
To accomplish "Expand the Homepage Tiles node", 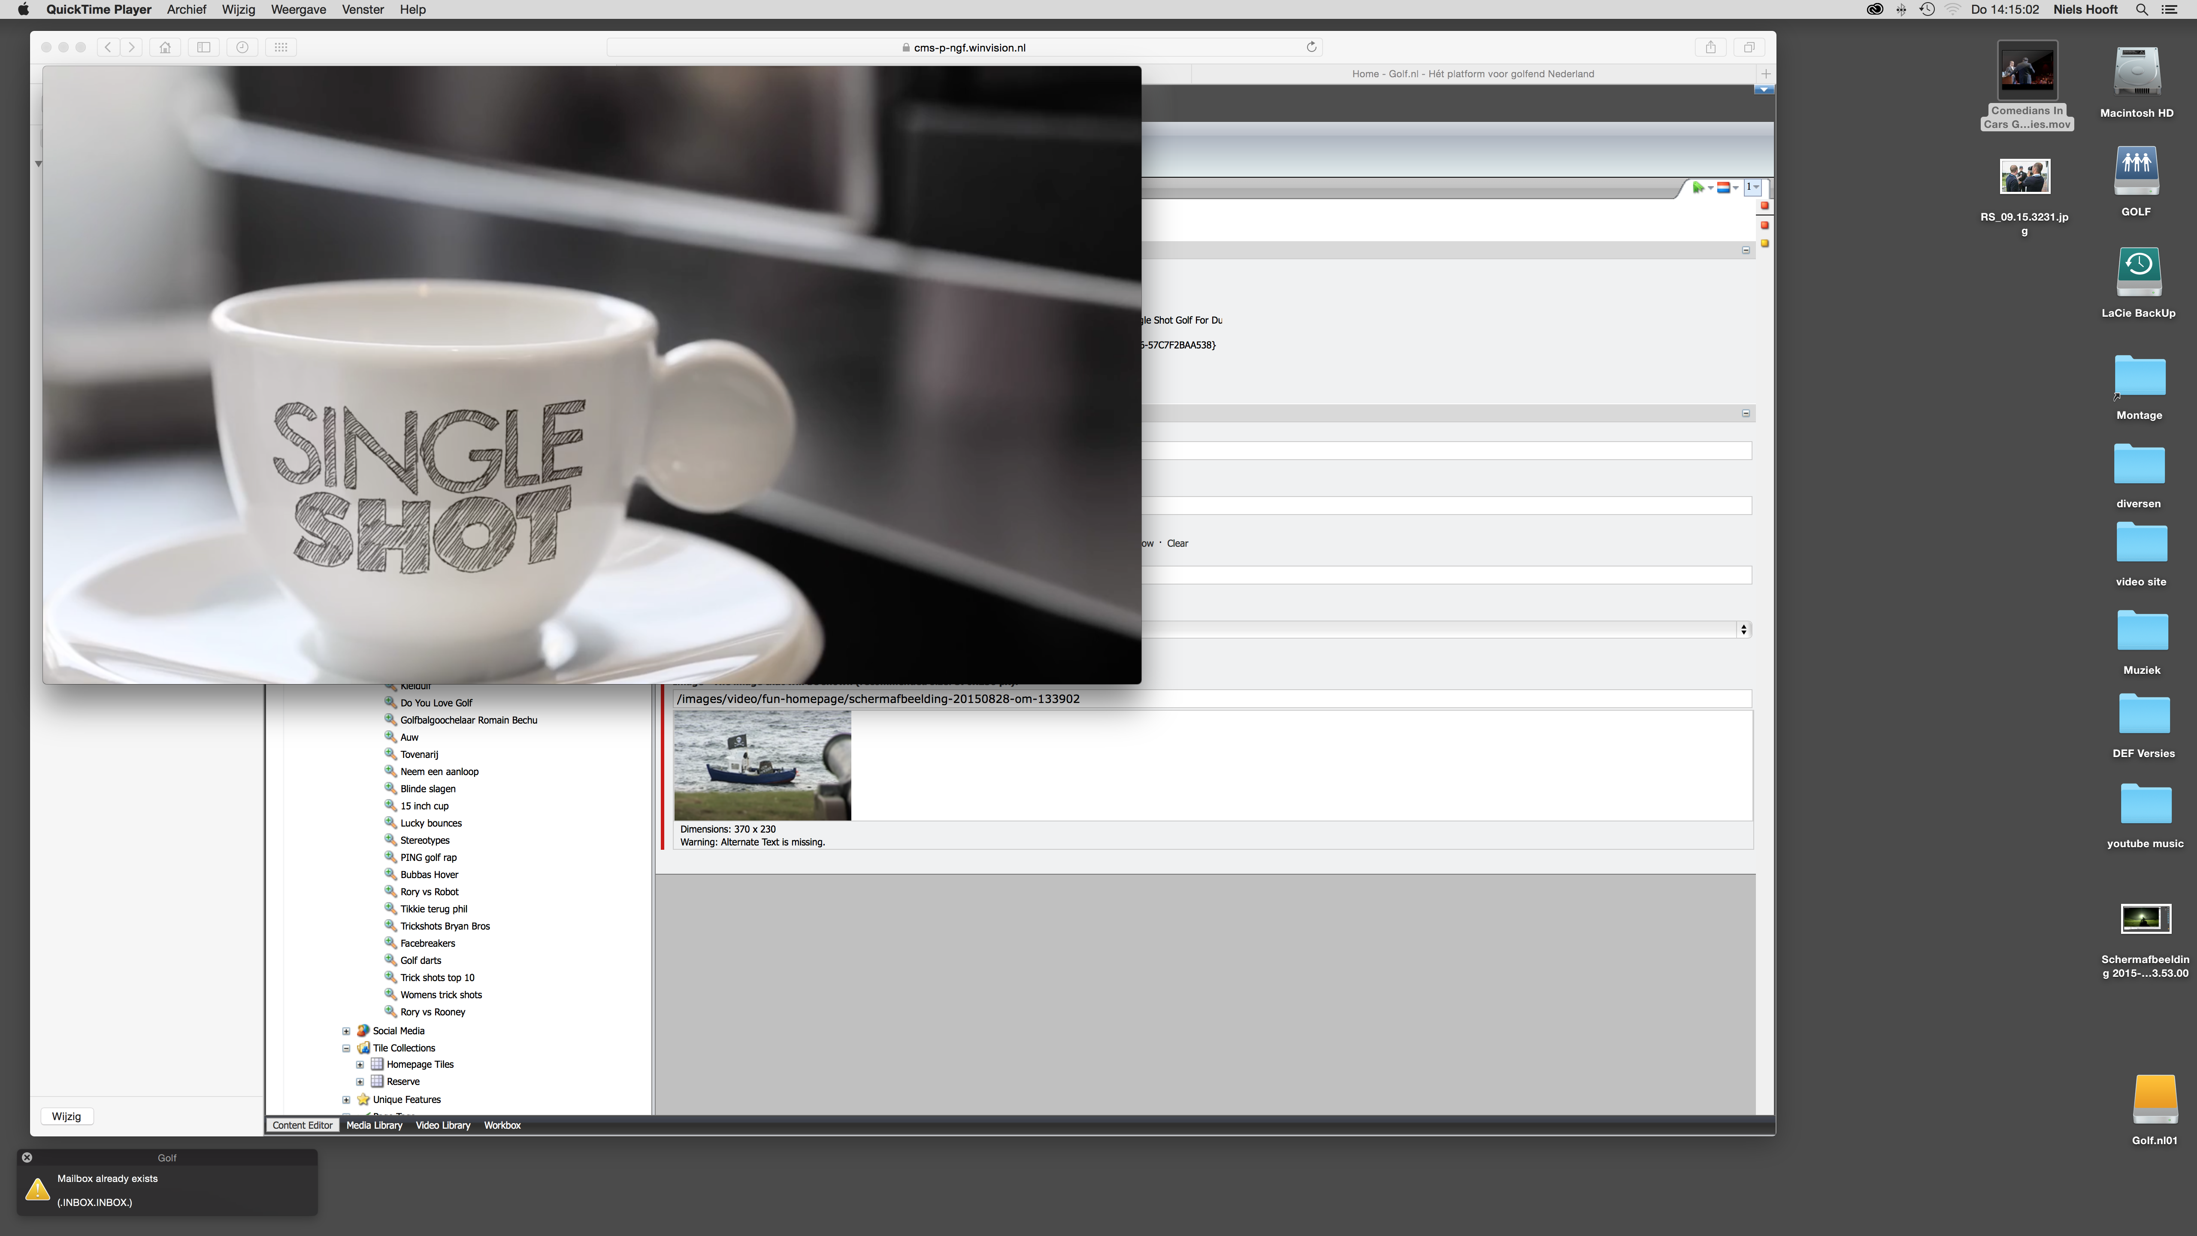I will (x=360, y=1064).
